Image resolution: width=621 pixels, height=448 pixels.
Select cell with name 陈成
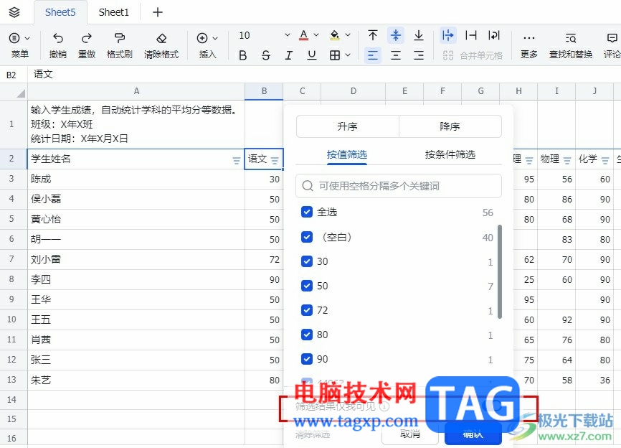coord(136,179)
